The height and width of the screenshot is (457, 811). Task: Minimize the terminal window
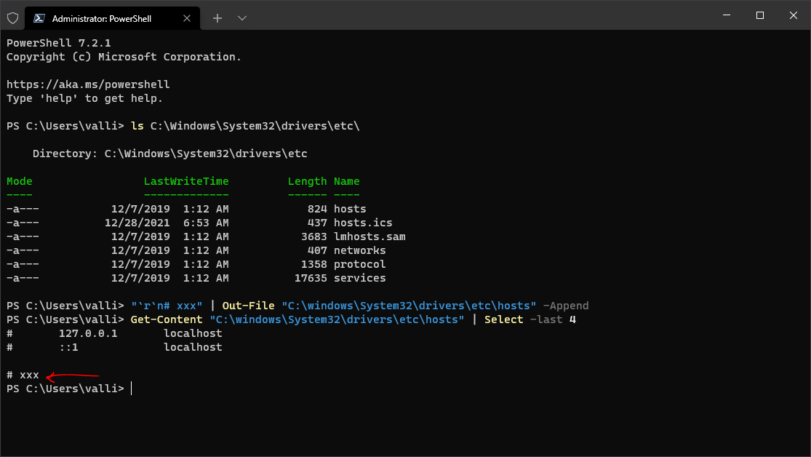(x=727, y=15)
